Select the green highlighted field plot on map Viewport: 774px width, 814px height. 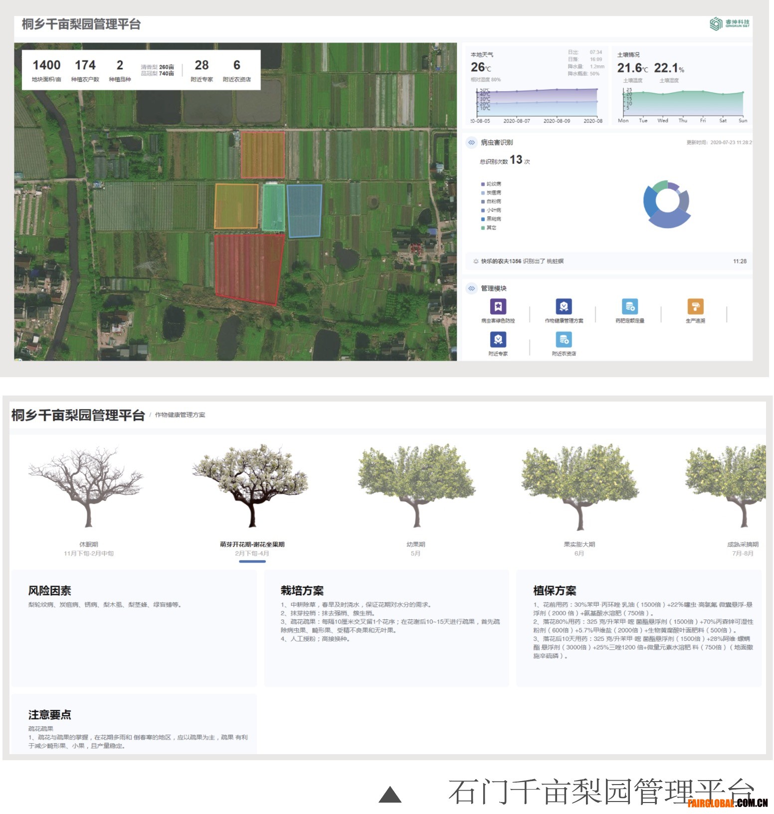[273, 207]
